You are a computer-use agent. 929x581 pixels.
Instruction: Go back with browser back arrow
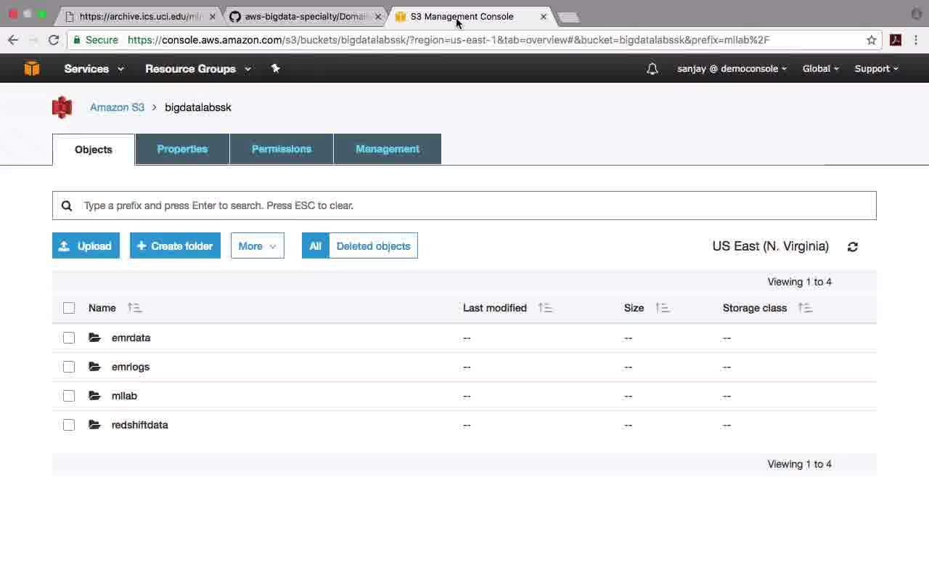coord(12,40)
